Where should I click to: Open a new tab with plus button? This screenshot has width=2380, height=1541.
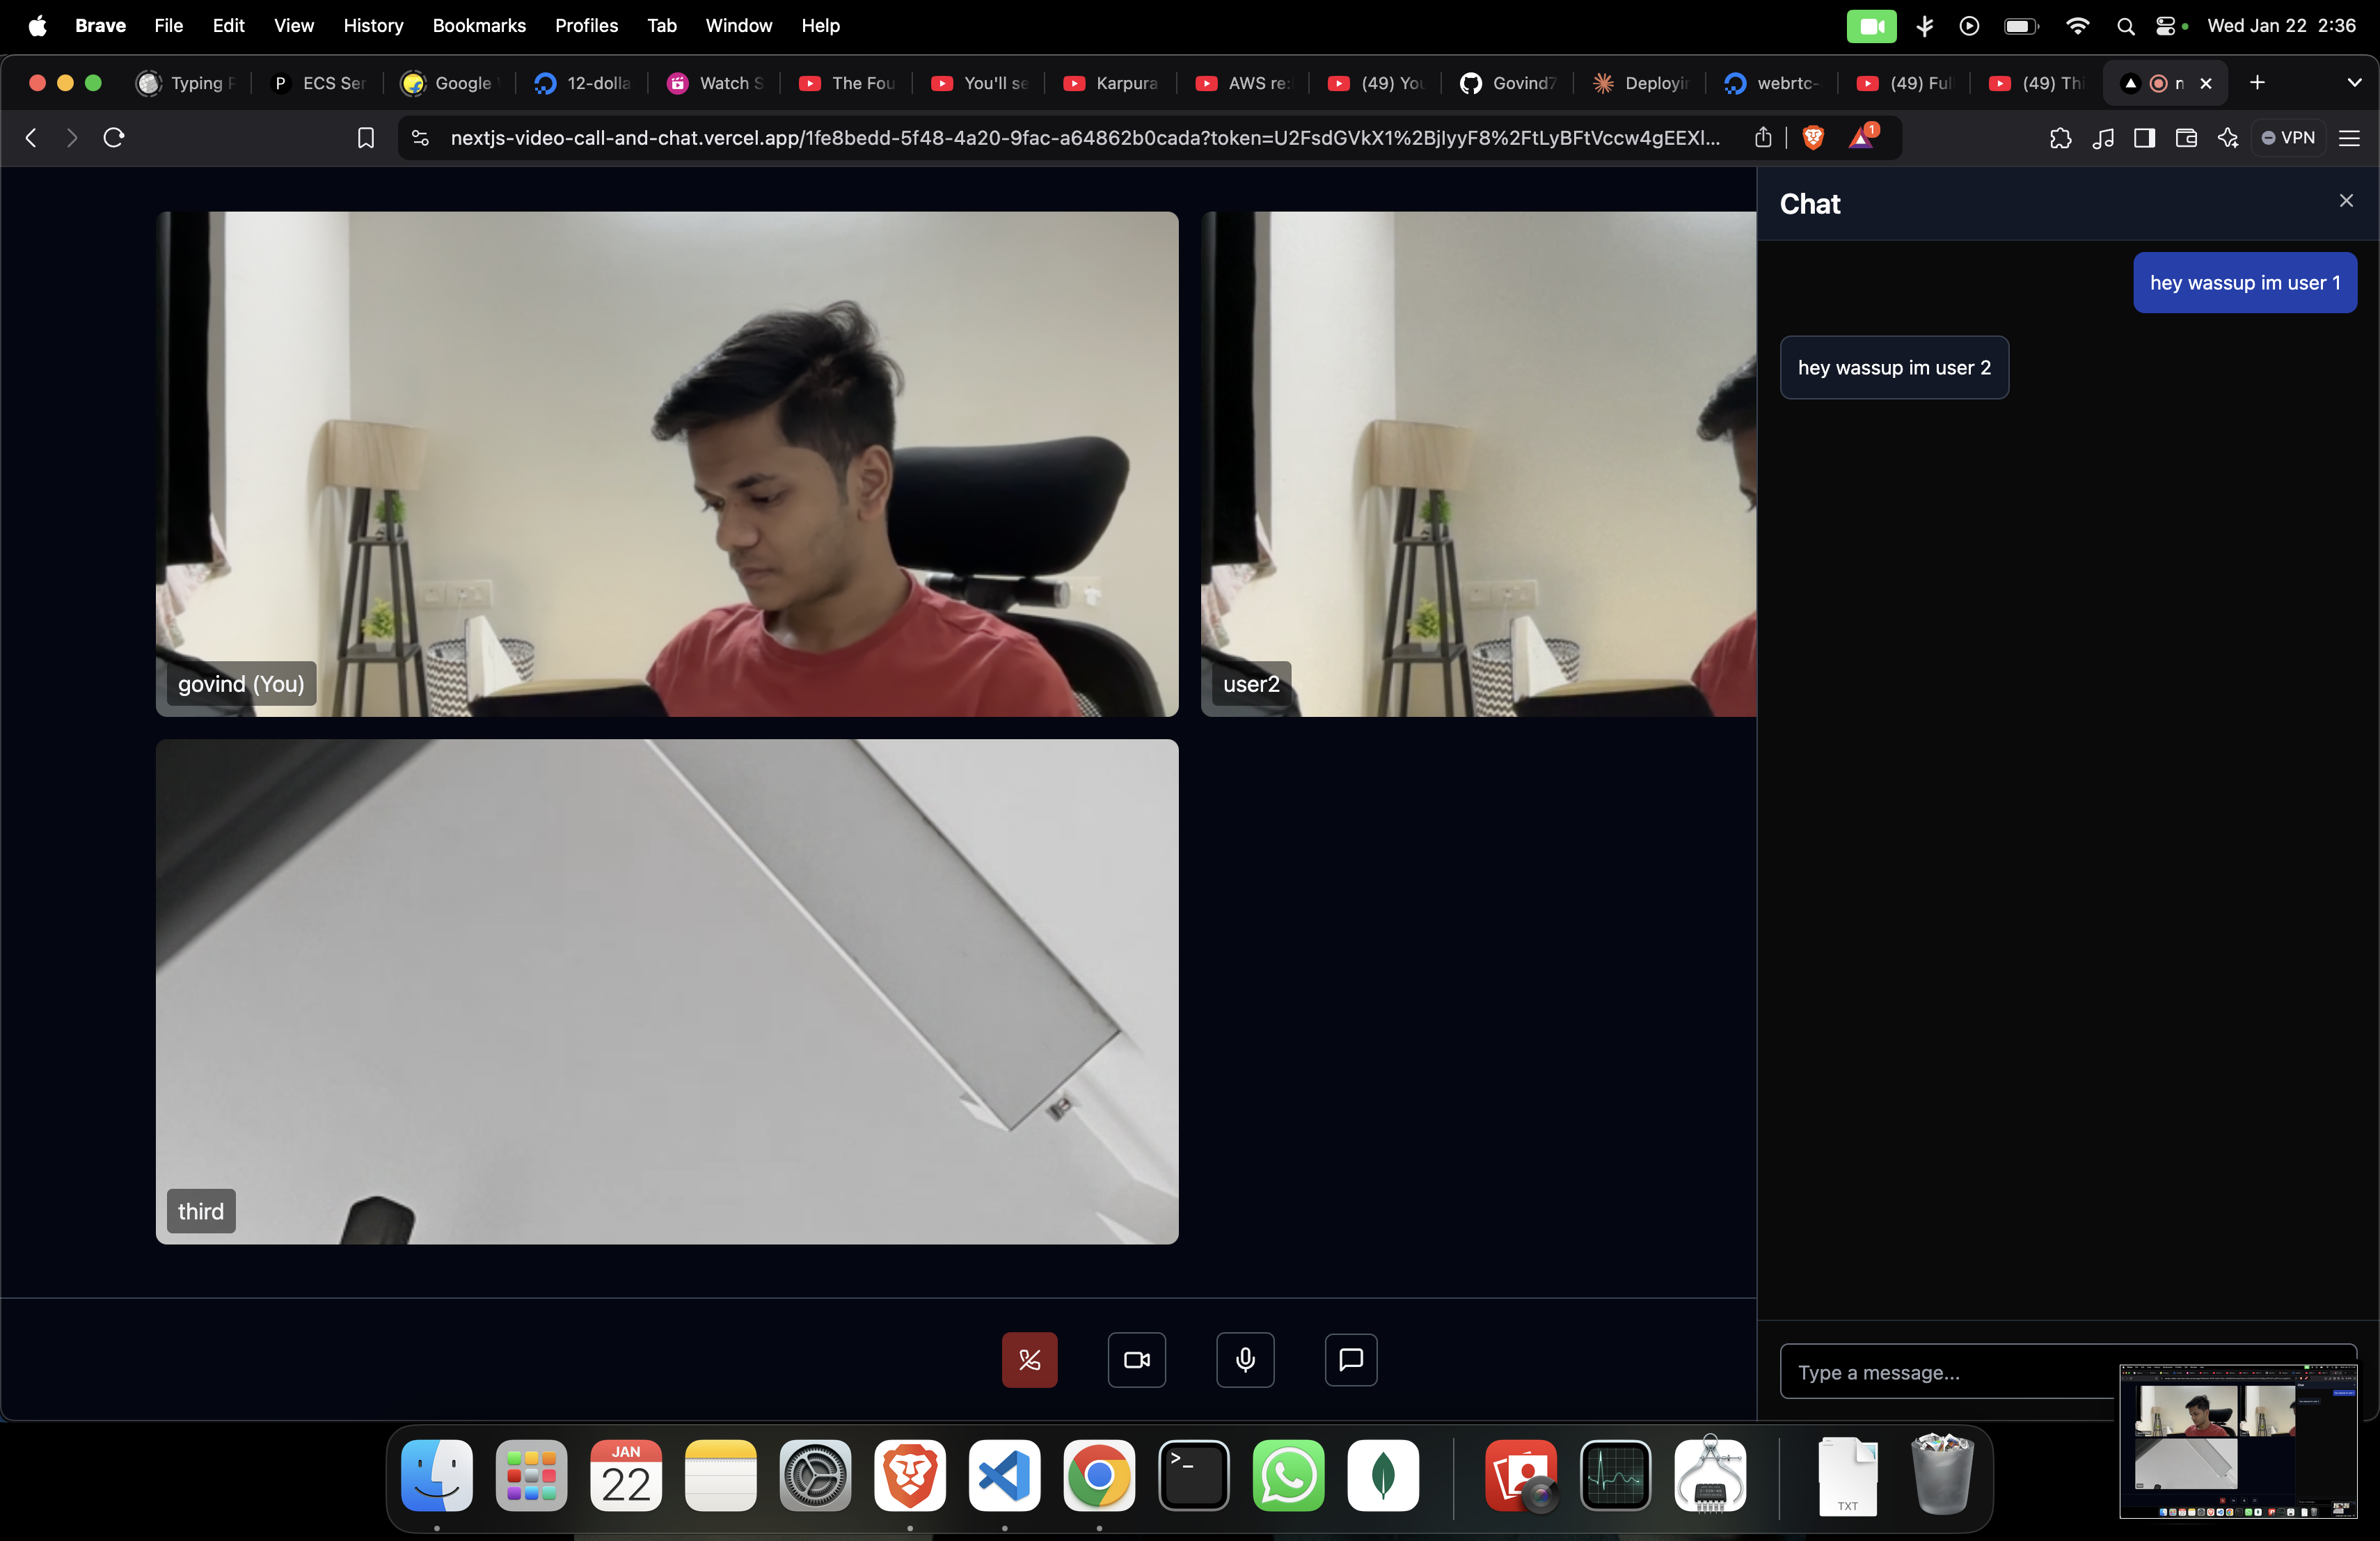coord(2257,83)
